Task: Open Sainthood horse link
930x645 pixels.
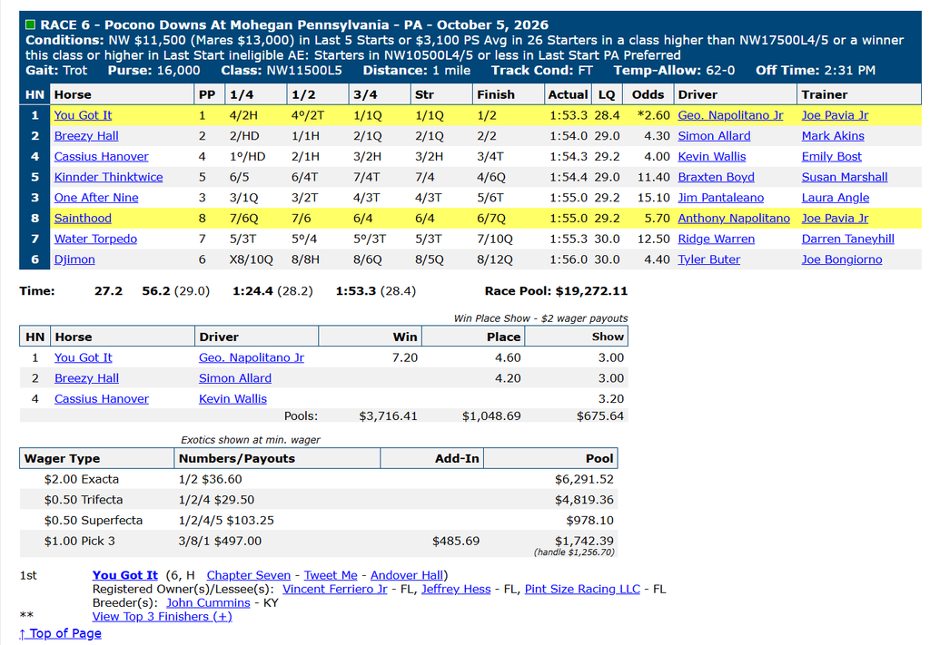Action: (83, 219)
